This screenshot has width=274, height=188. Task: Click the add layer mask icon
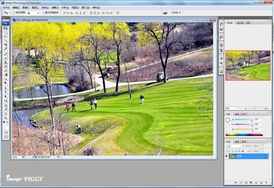click(246, 183)
